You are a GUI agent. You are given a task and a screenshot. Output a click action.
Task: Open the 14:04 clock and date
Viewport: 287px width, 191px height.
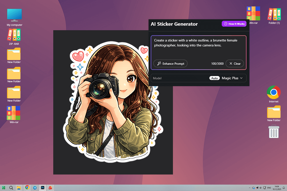pos(277,188)
